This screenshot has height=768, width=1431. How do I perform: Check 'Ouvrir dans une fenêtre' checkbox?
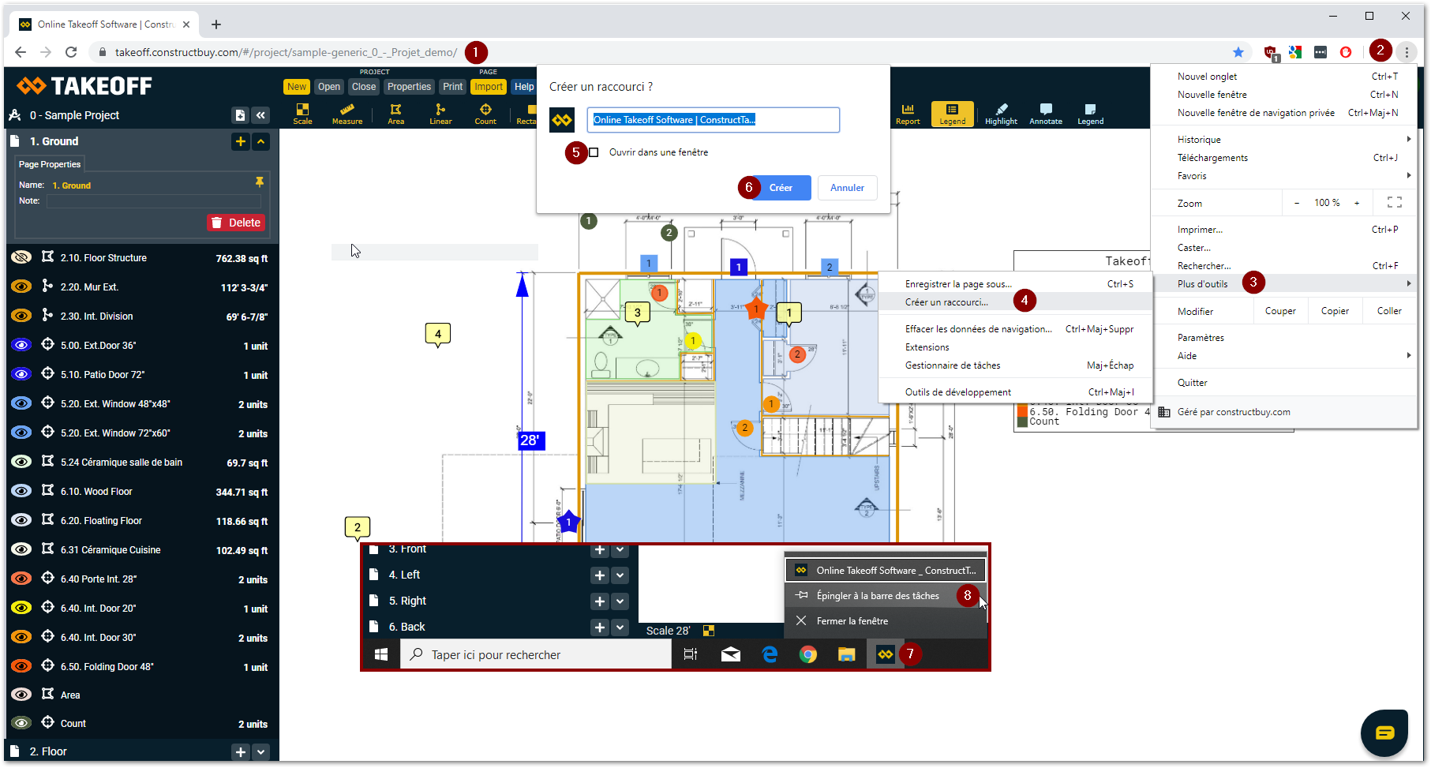point(594,152)
